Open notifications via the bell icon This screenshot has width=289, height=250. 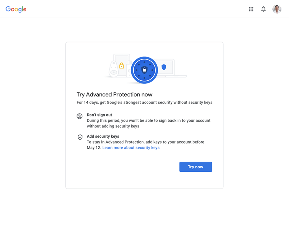[x=263, y=9]
